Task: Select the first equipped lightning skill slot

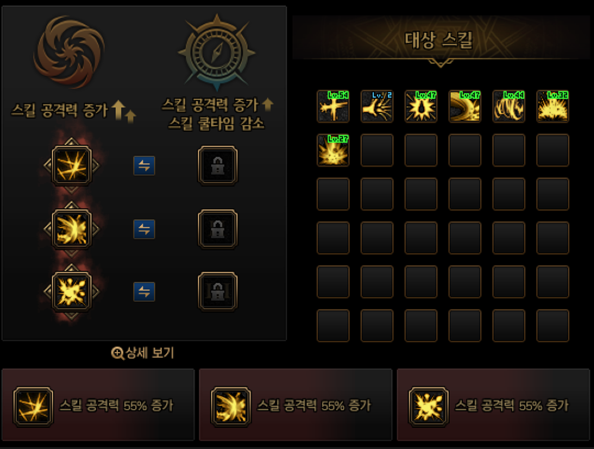Action: click(x=72, y=165)
